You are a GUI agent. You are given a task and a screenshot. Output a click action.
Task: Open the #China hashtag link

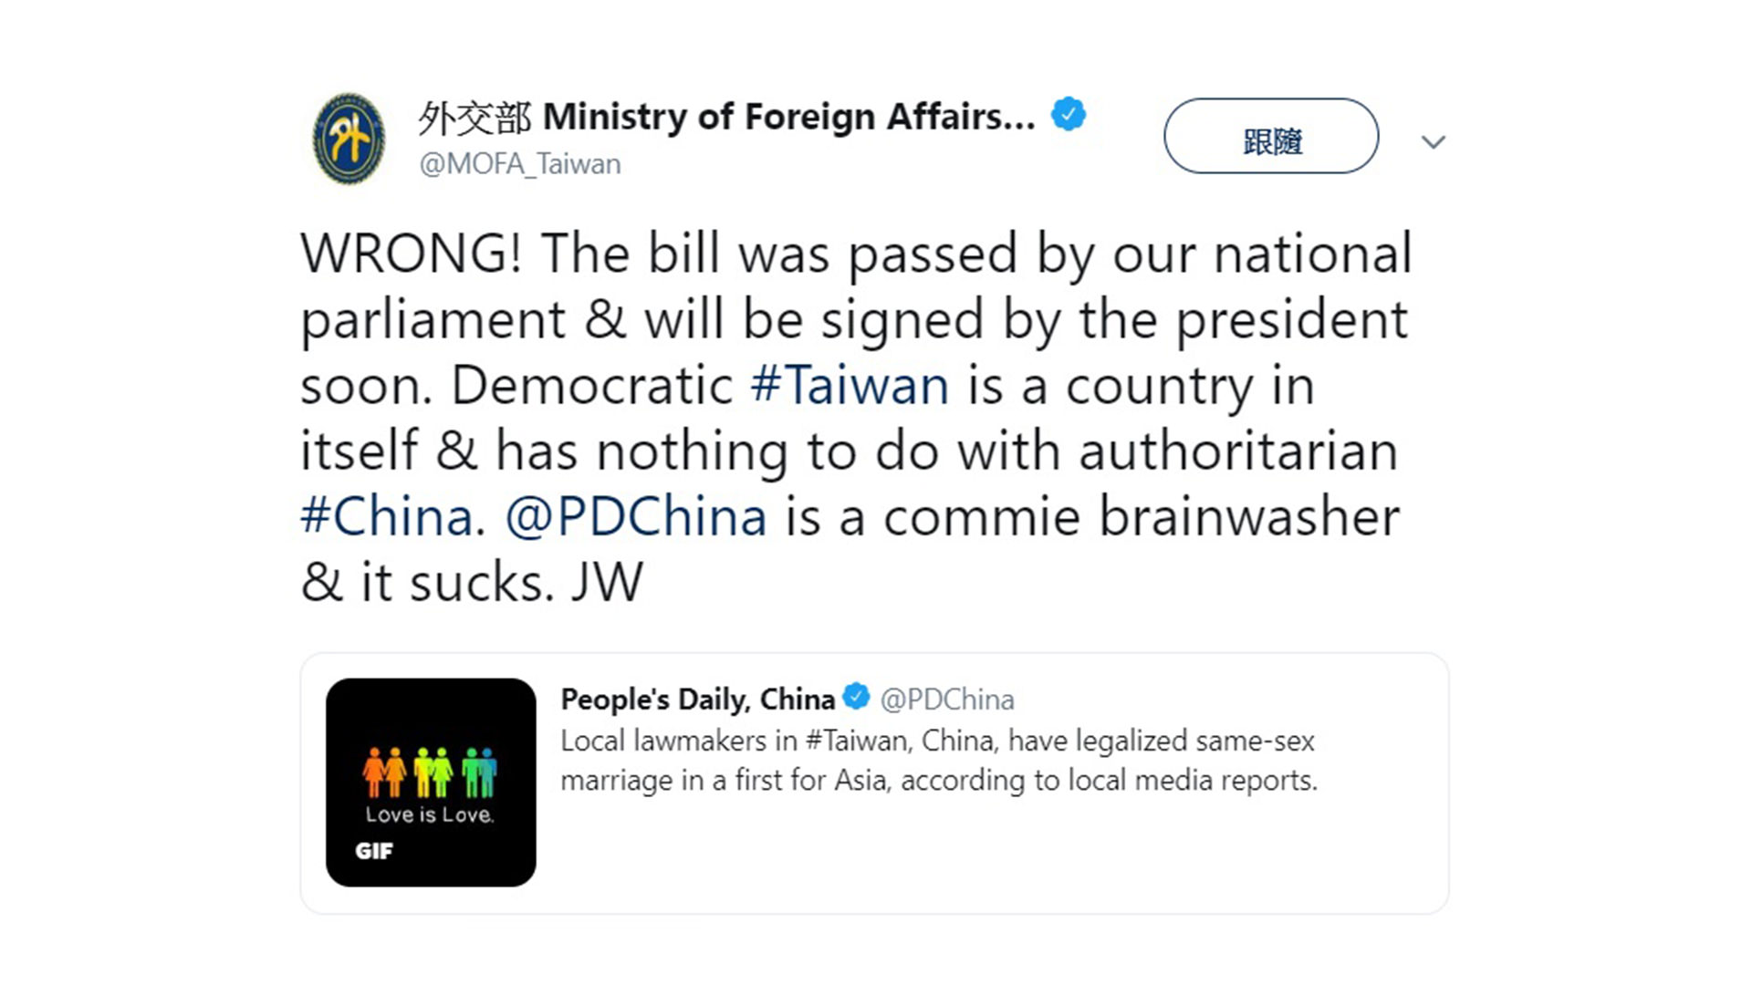coord(387,516)
